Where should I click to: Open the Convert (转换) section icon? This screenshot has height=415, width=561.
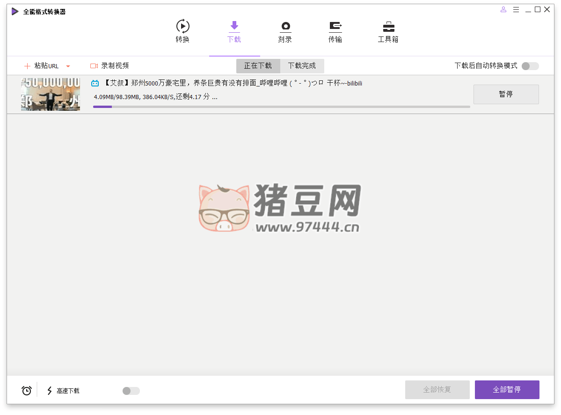[x=182, y=26]
